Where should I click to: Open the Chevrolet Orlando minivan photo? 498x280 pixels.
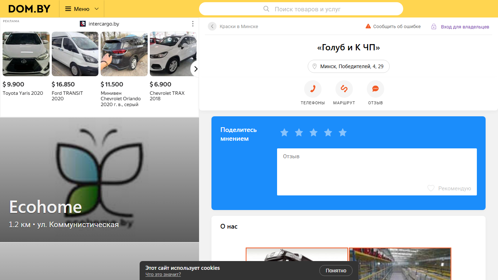click(124, 54)
